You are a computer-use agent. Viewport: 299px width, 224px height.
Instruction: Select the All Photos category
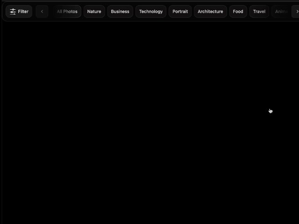[x=67, y=12]
